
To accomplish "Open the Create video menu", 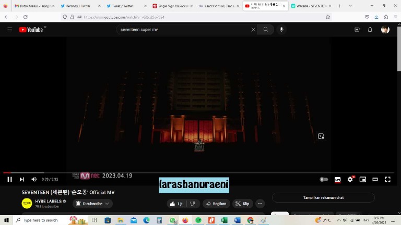I will 357,30.
